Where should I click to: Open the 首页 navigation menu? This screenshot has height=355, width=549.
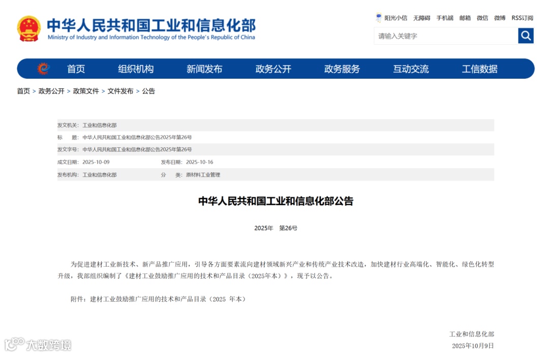pyautogui.click(x=75, y=69)
